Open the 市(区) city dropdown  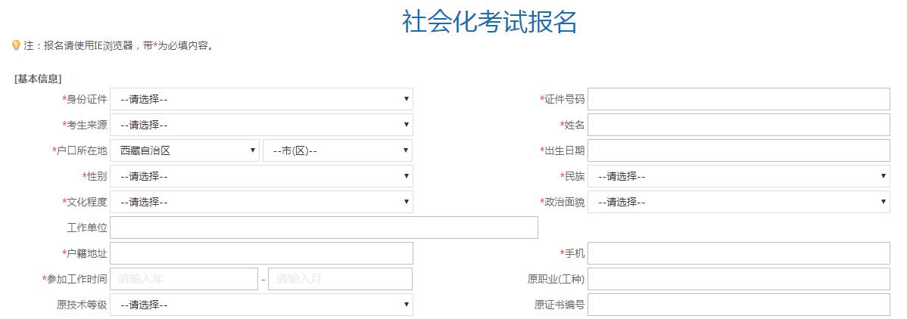pyautogui.click(x=338, y=150)
